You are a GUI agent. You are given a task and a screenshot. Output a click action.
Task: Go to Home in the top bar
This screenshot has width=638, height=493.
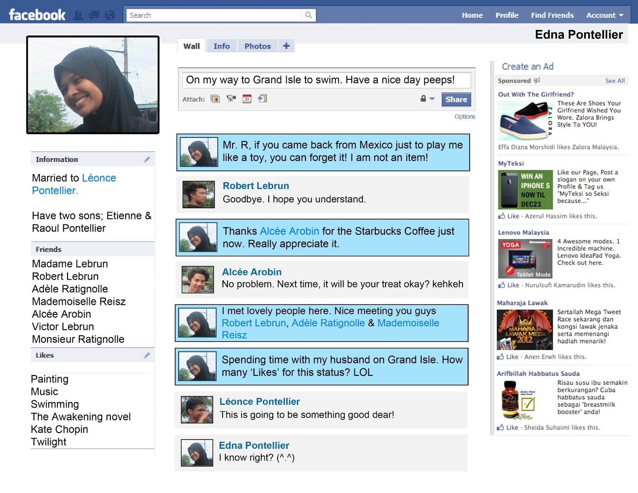click(x=472, y=15)
